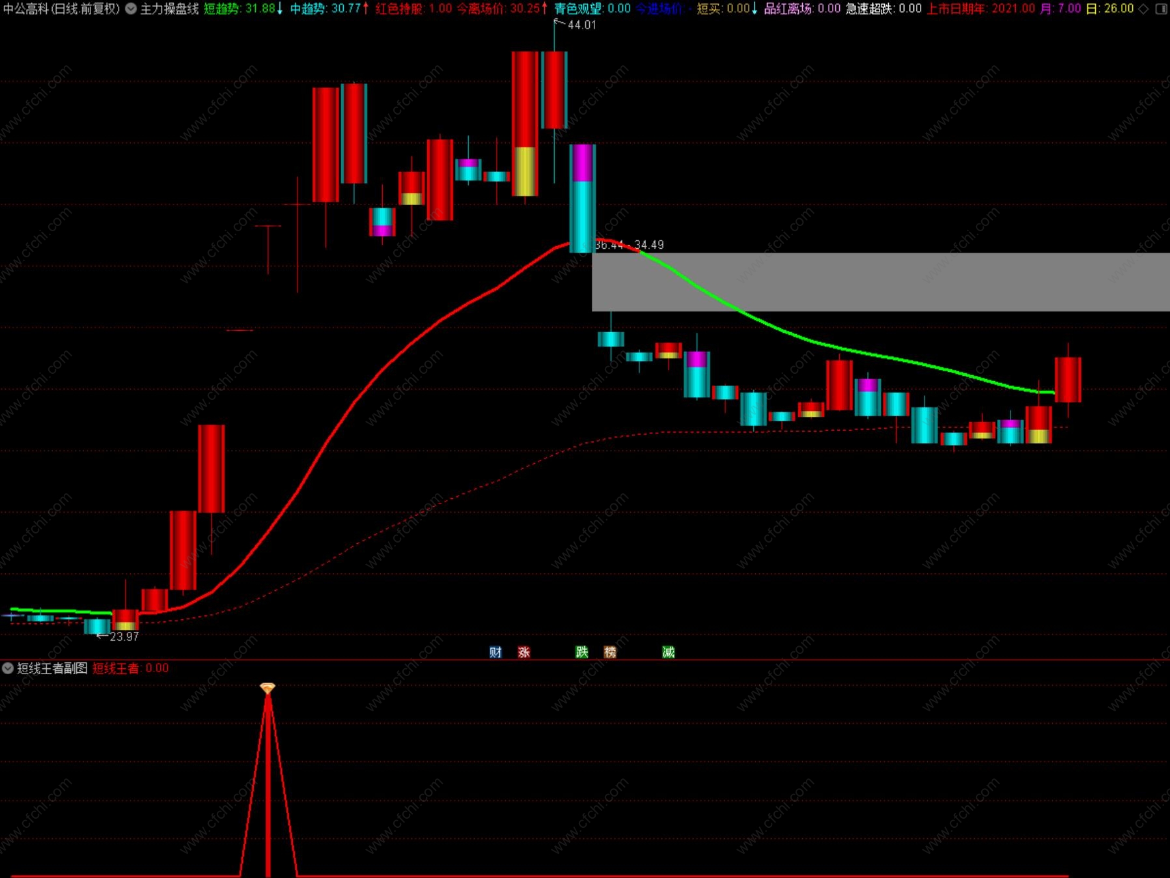Click the large cyan-magenta candle before the gap
The image size is (1170, 878).
[x=582, y=198]
